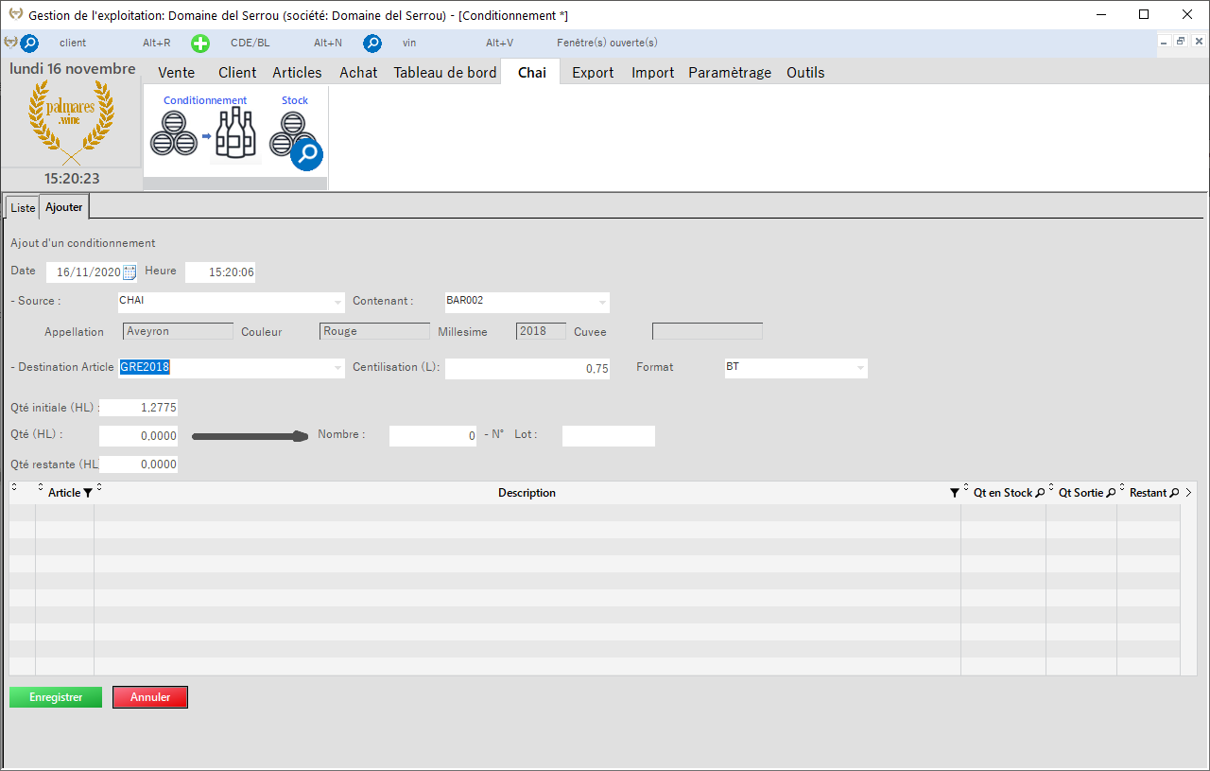
Task: Click the green Enregistrer button
Action: pyautogui.click(x=56, y=697)
